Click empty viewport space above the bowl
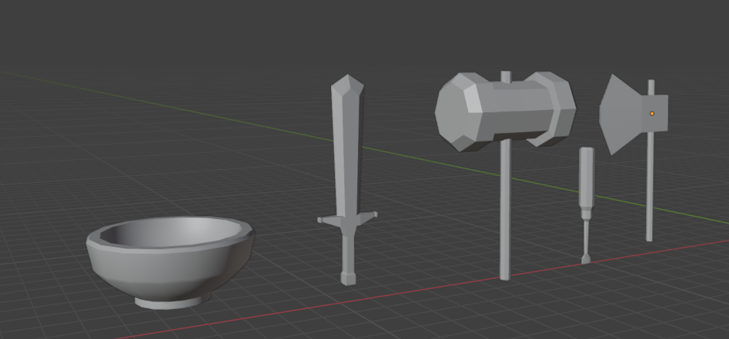Screen dimensions: 729x339 (154, 138)
